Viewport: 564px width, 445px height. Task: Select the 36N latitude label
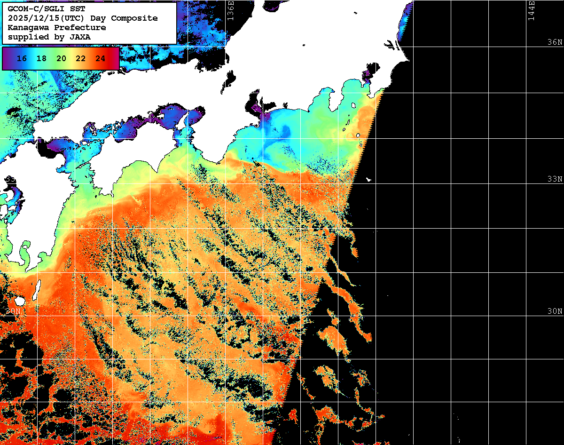[x=555, y=42]
